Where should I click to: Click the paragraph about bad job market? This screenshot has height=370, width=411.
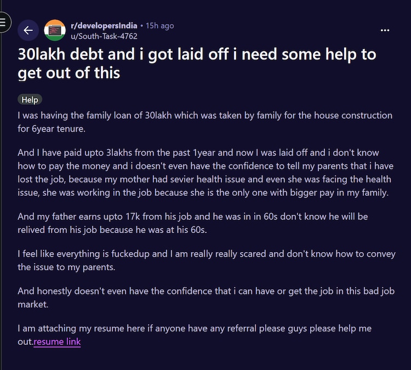click(206, 298)
